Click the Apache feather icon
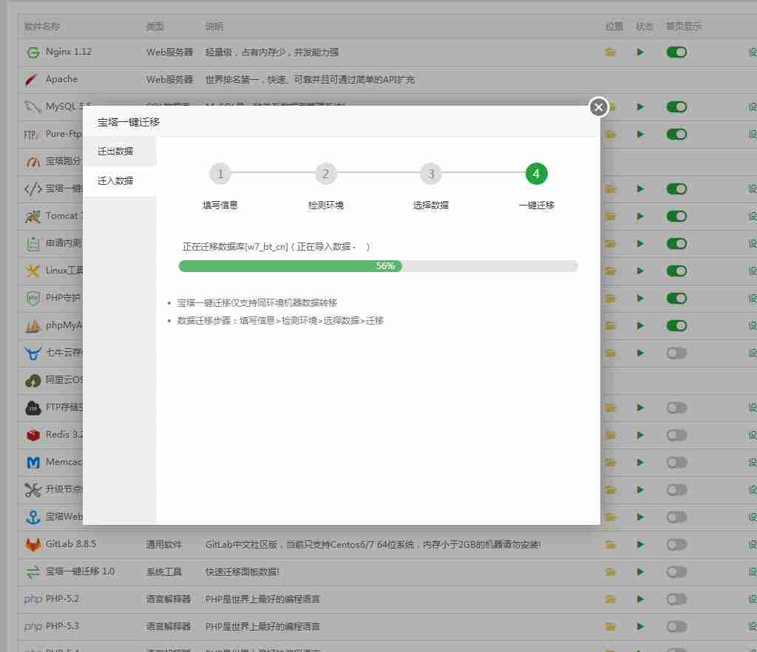The width and height of the screenshot is (757, 652). pos(33,79)
